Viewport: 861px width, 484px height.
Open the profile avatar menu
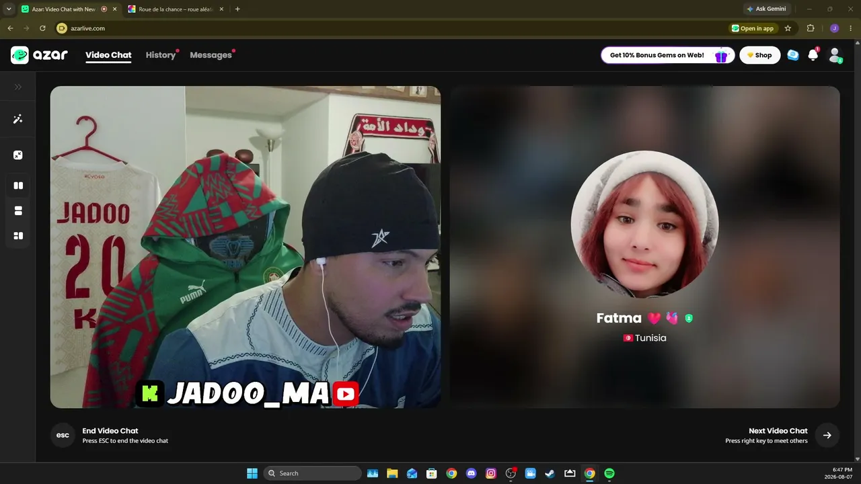(835, 55)
